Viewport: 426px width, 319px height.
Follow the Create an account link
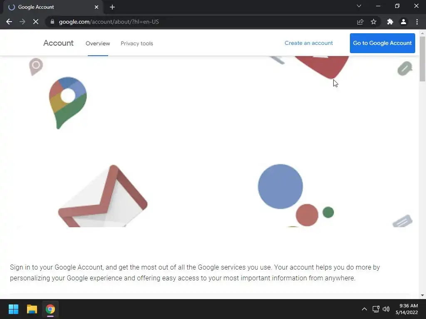(x=309, y=43)
